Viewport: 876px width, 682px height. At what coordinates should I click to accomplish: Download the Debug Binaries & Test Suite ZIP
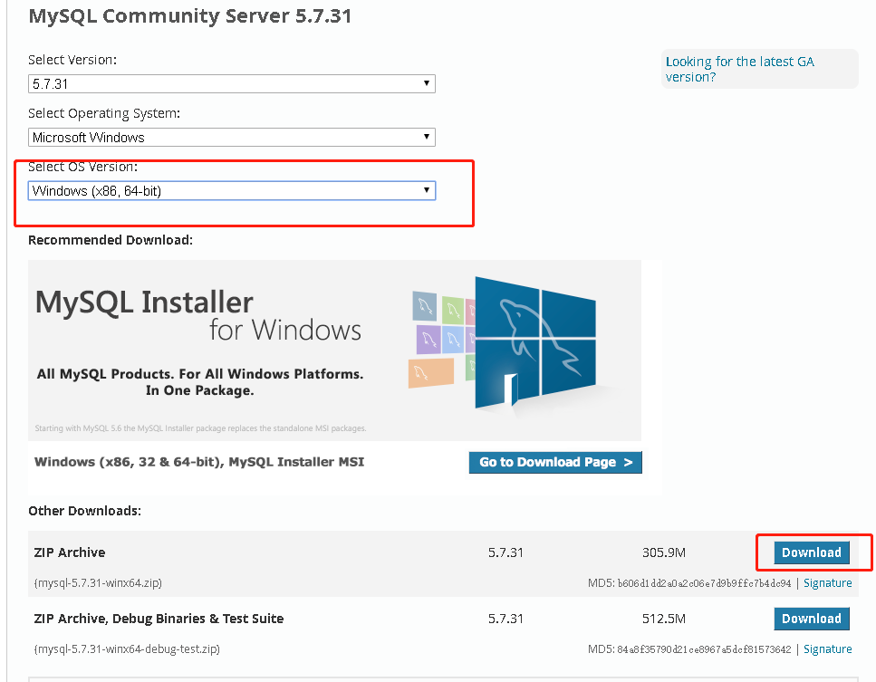tap(811, 619)
